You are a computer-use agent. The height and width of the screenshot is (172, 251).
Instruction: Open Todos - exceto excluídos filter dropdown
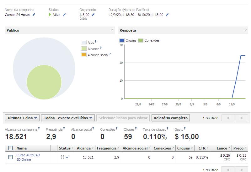[69, 118]
